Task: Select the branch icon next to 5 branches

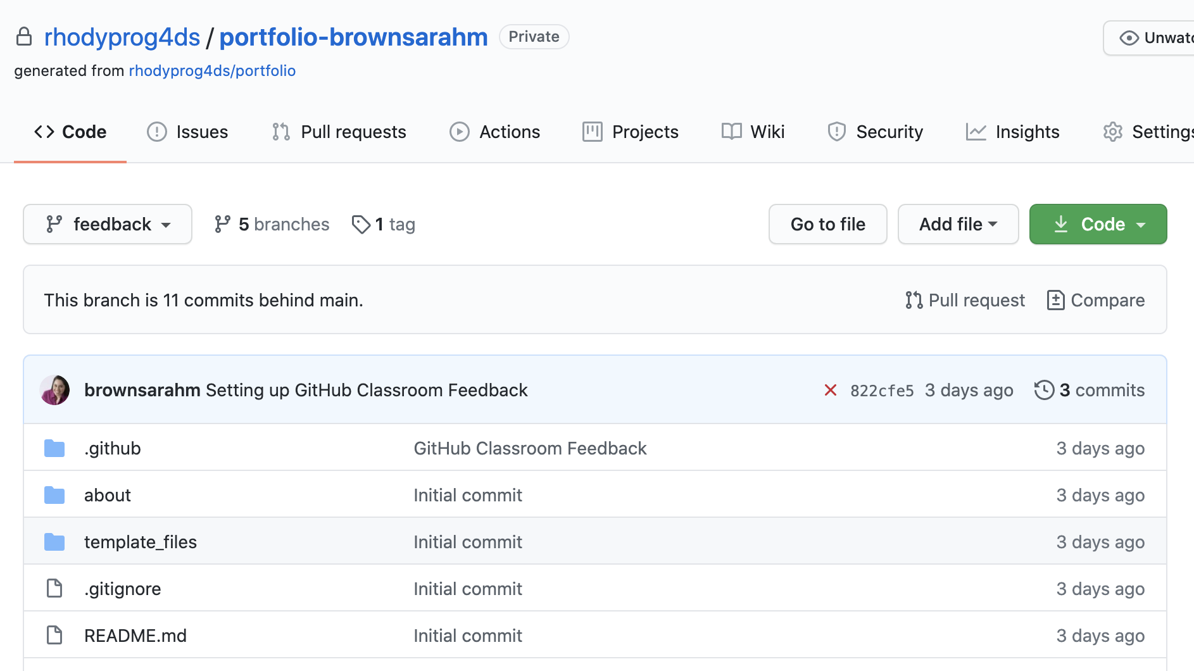Action: [x=223, y=224]
